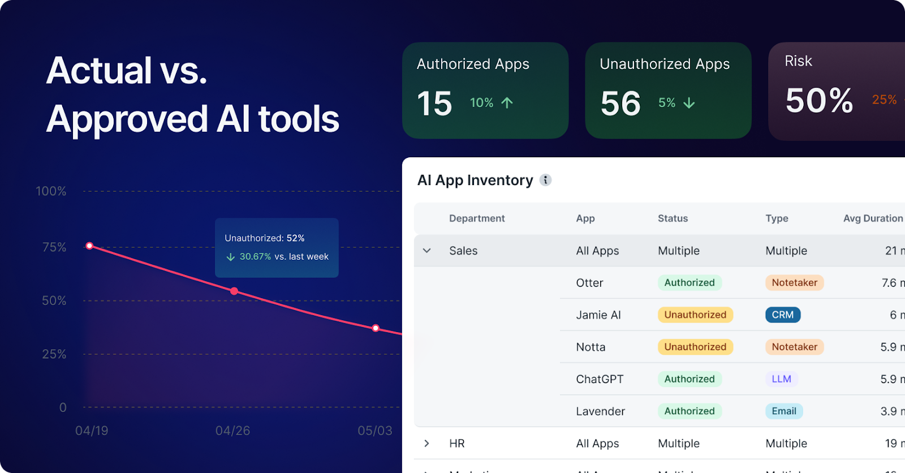Screen dimensions: 905x473
Task: Click the 04/19 data point on chart
Action: tap(89, 246)
